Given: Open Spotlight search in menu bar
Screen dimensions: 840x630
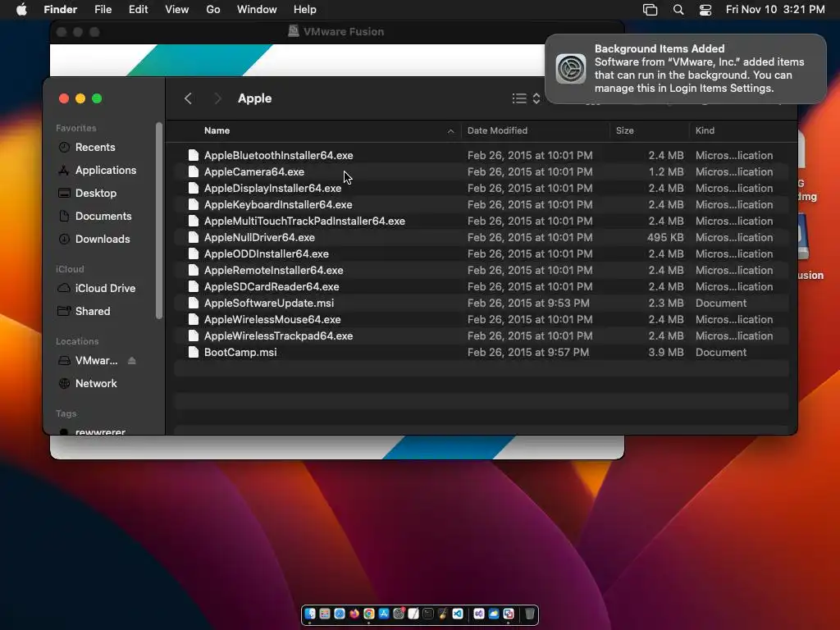Looking at the screenshot, I should (678, 10).
